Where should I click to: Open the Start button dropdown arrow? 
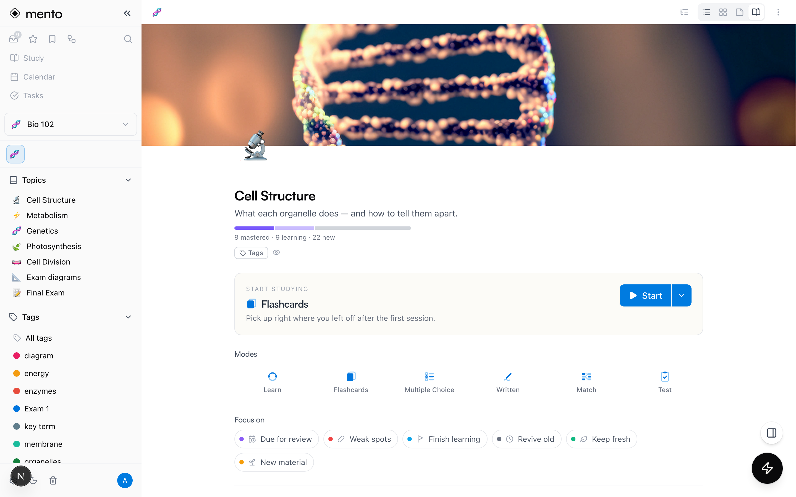[682, 295]
